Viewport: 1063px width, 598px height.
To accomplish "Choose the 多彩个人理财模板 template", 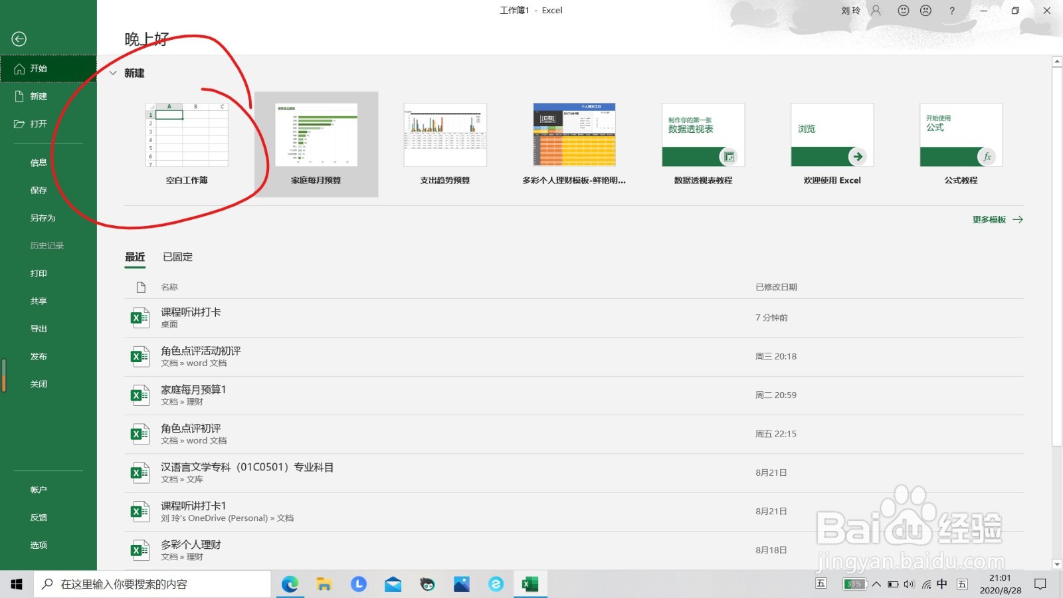I will [x=574, y=144].
